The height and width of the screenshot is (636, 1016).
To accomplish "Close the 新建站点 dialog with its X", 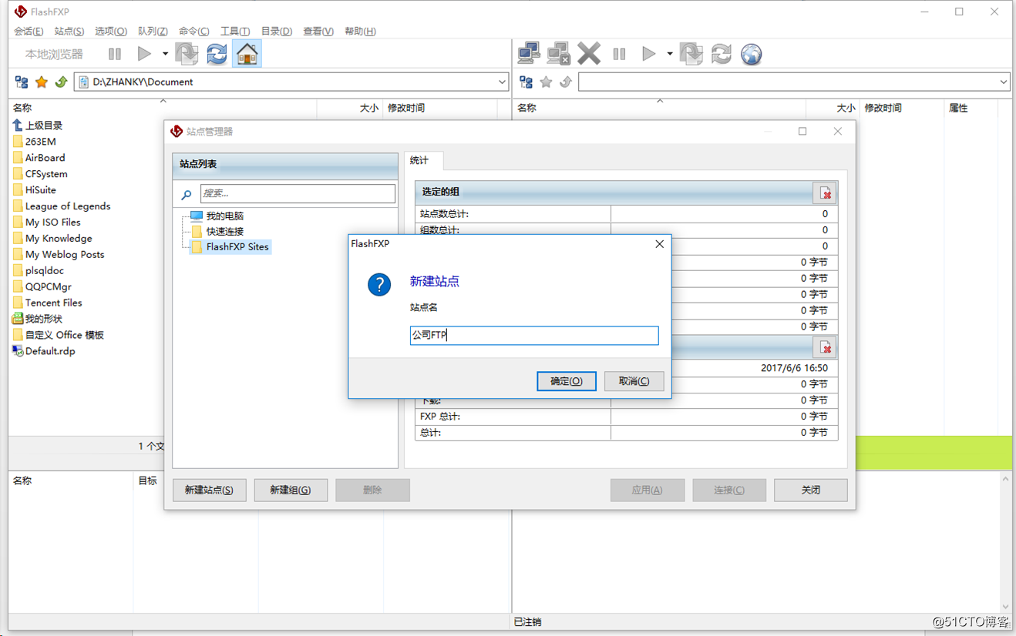I will tap(659, 244).
